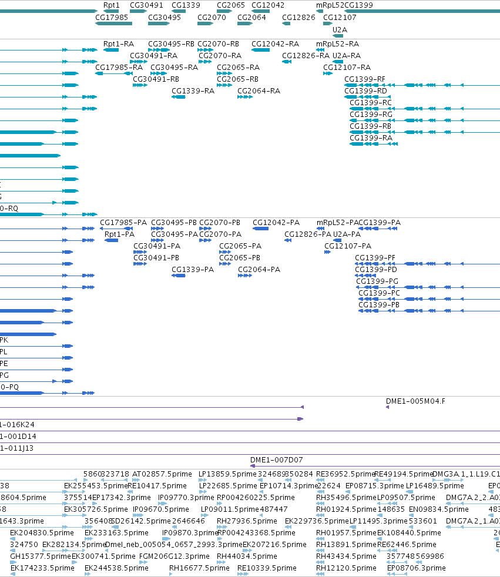Click EST RE10339.5prime label
The image size is (500, 577).
[x=267, y=568]
